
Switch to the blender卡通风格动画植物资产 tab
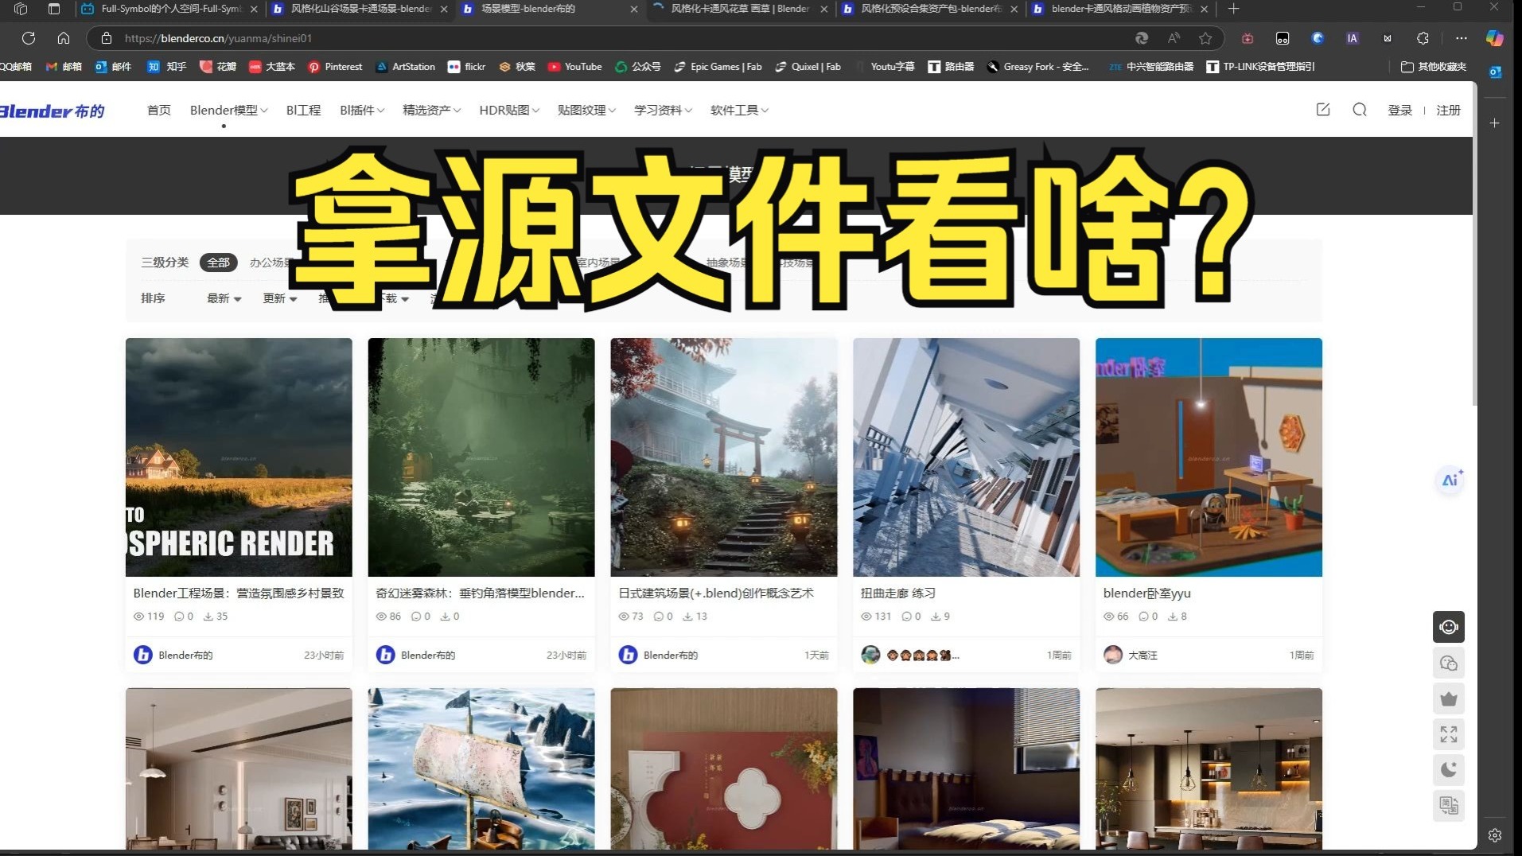click(x=1120, y=9)
